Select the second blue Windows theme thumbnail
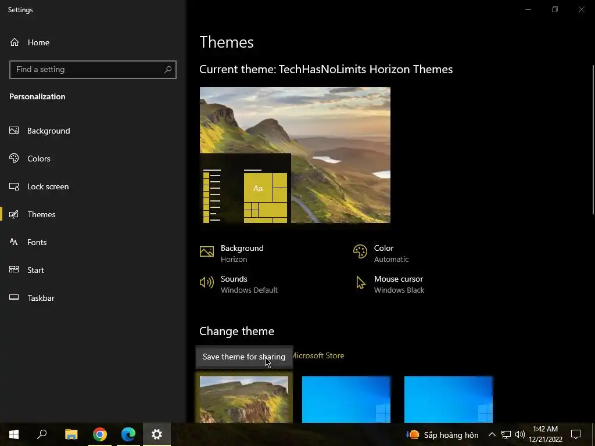 [x=449, y=399]
